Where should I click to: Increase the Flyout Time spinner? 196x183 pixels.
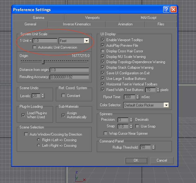137,96
